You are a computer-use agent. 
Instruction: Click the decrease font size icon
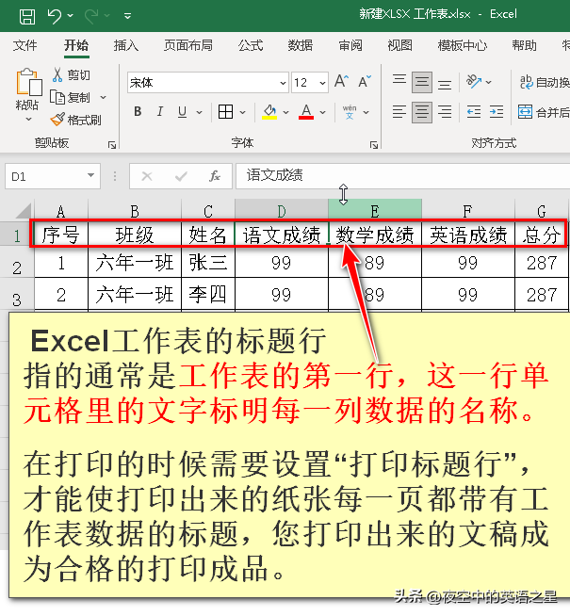click(365, 82)
